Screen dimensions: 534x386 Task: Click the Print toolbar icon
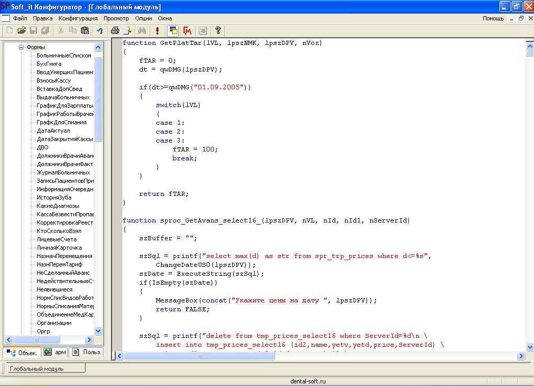tap(115, 31)
